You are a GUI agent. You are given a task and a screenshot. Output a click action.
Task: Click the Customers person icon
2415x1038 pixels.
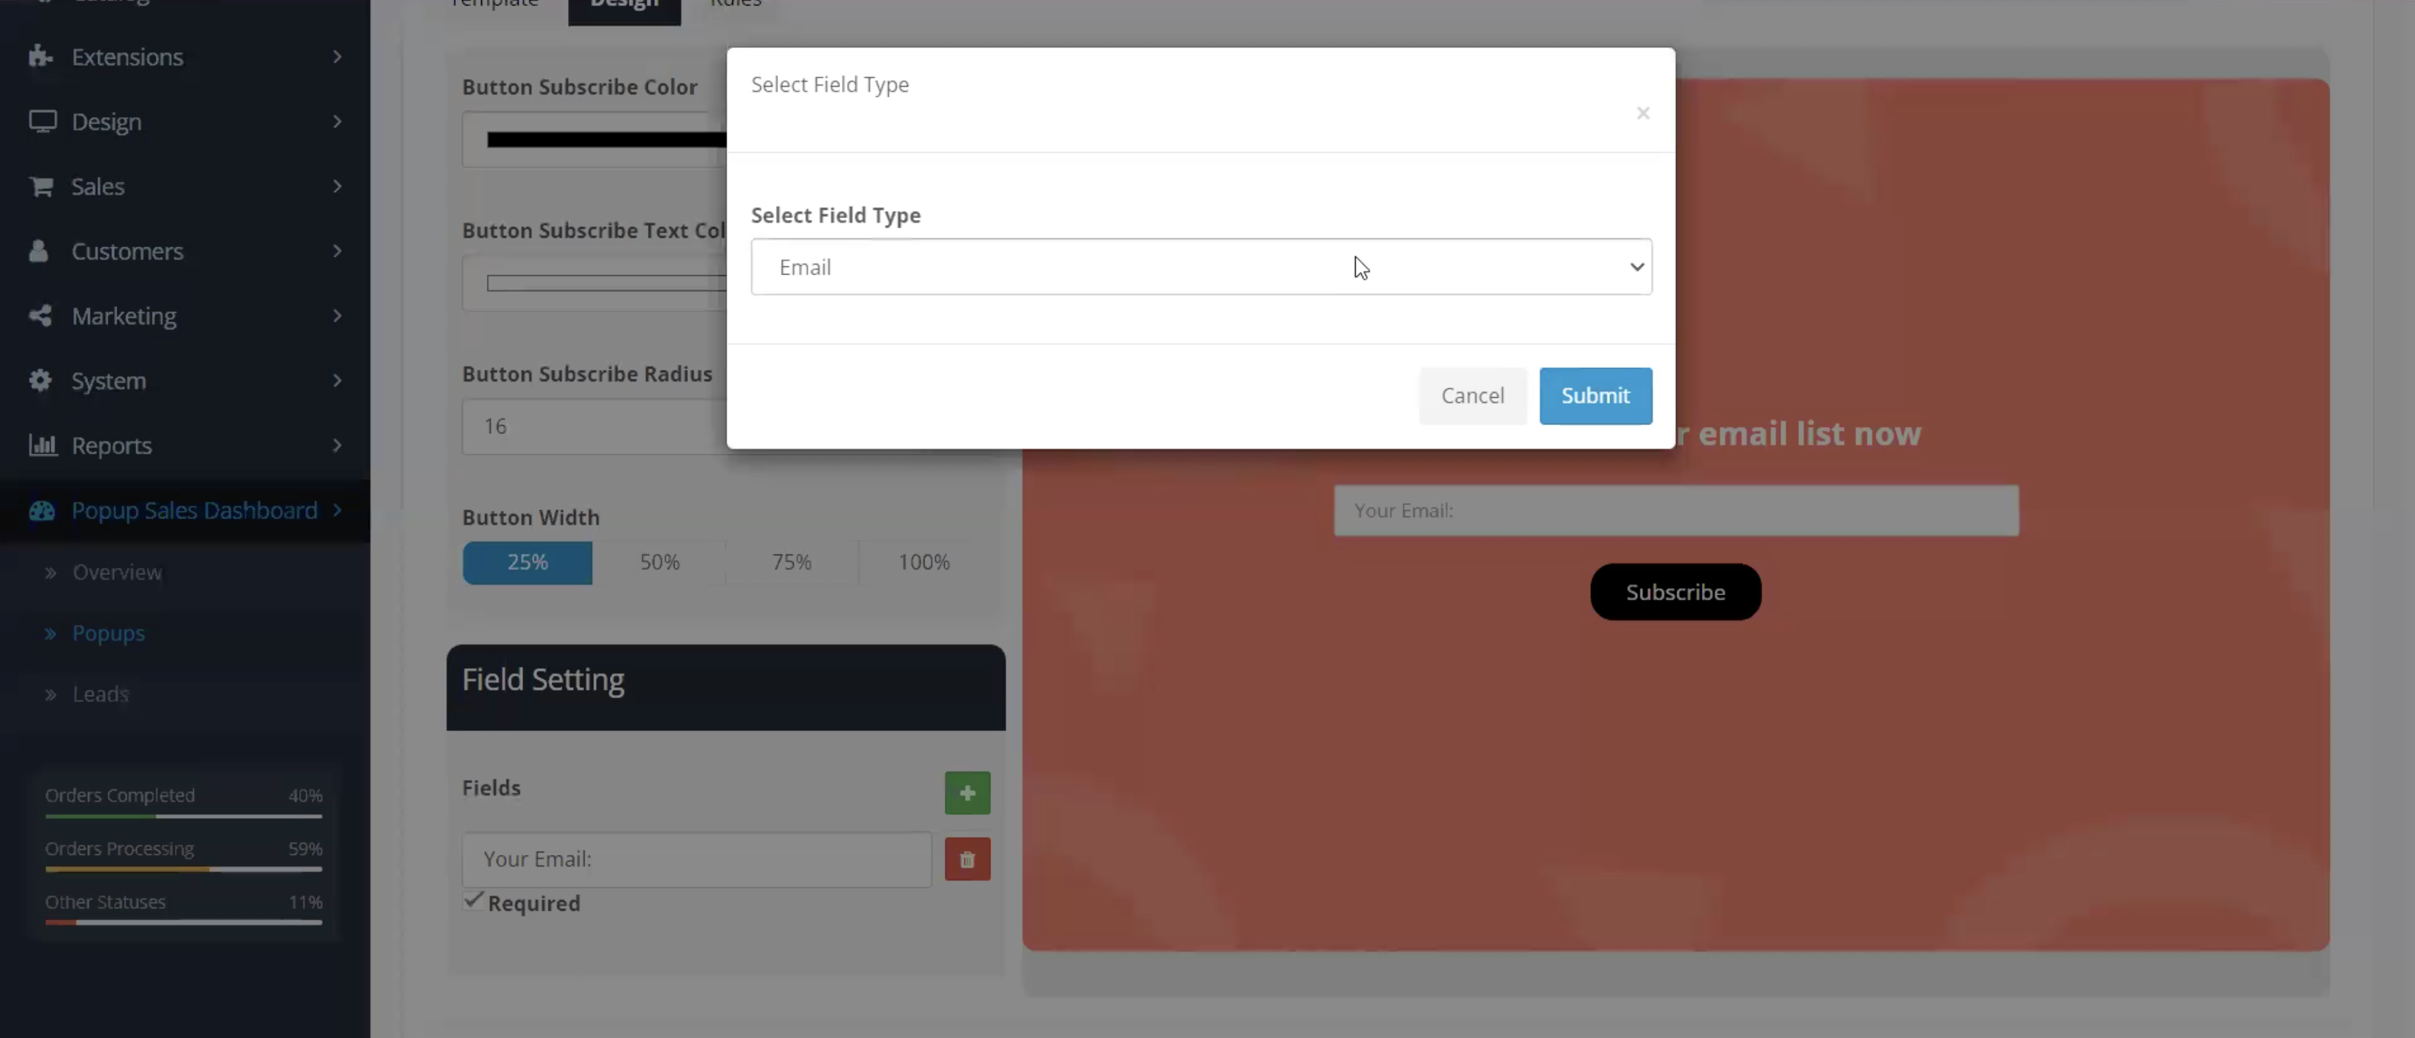[x=39, y=250]
